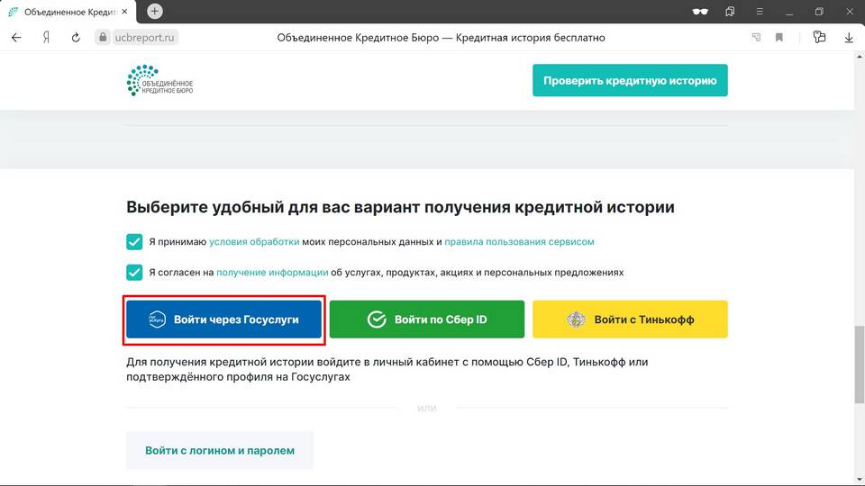This screenshot has height=486, width=865.
Task: Log in via Войти по Сбер ID
Action: point(427,319)
